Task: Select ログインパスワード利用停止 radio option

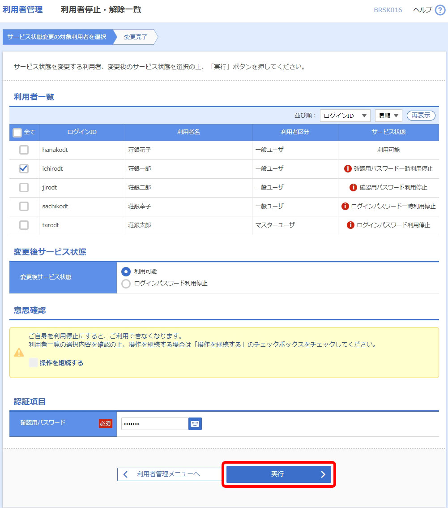Action: click(x=126, y=284)
